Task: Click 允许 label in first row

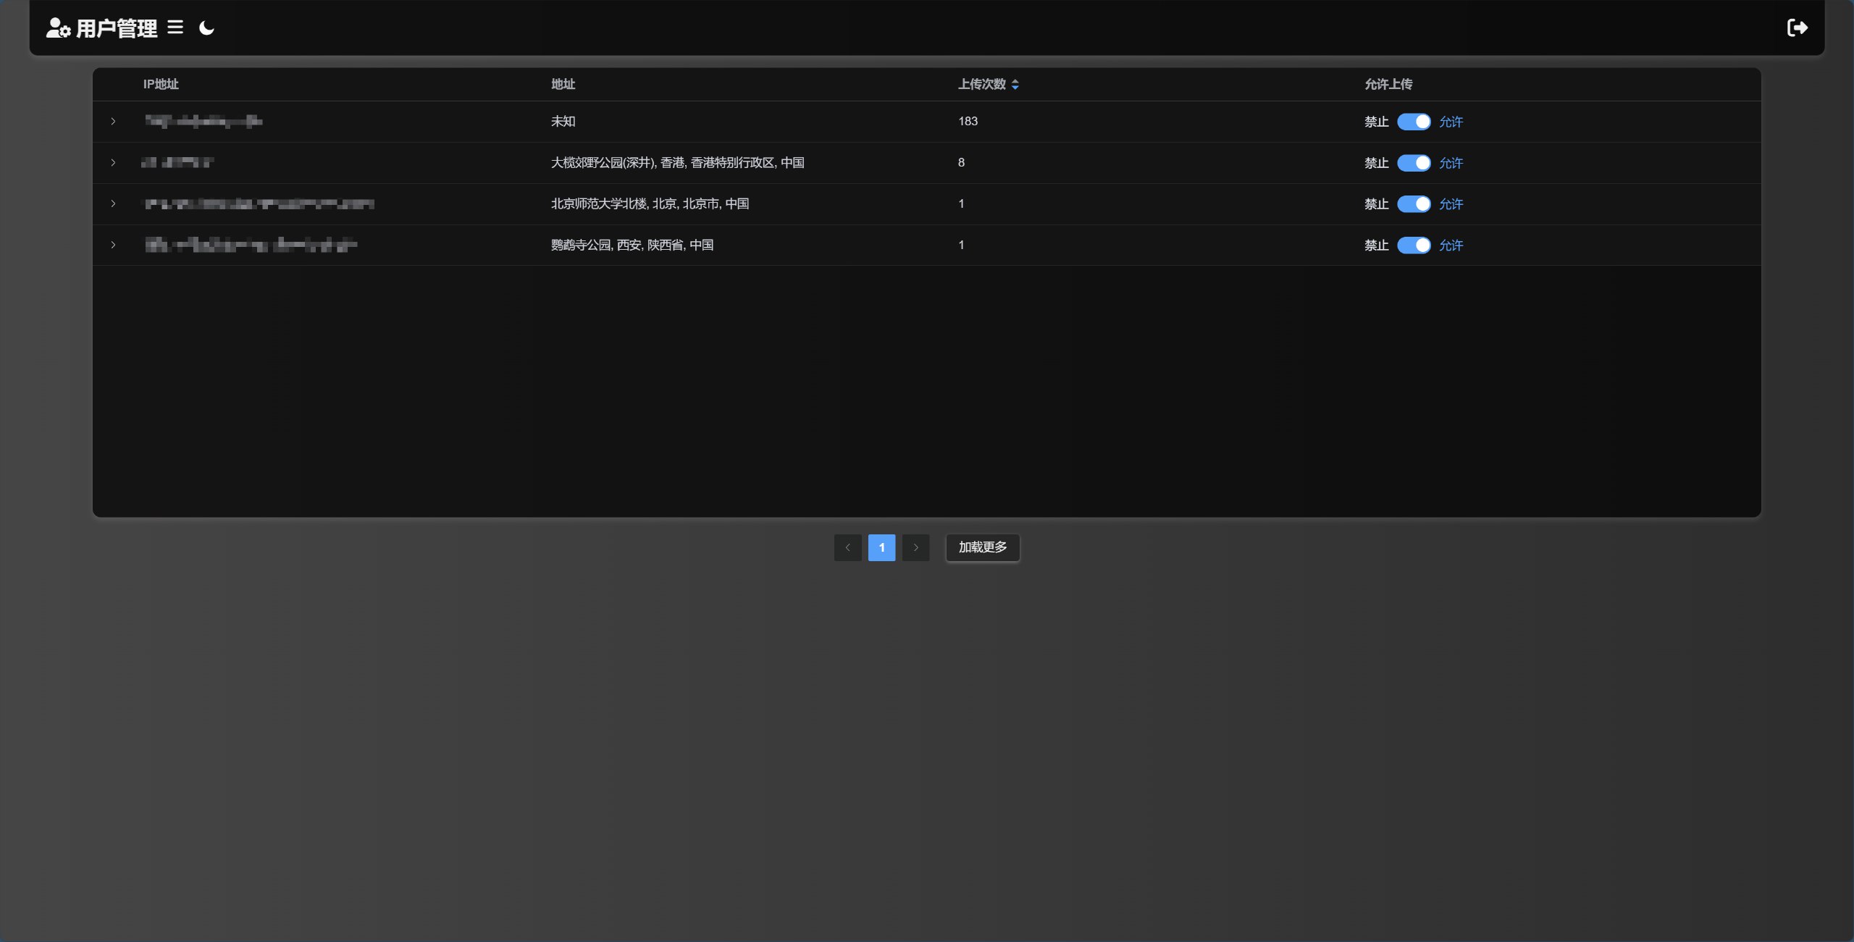Action: (x=1451, y=122)
